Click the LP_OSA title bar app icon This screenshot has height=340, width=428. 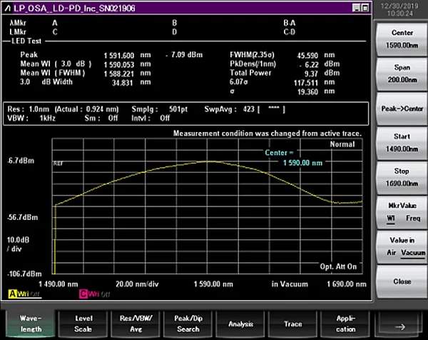coord(6,7)
